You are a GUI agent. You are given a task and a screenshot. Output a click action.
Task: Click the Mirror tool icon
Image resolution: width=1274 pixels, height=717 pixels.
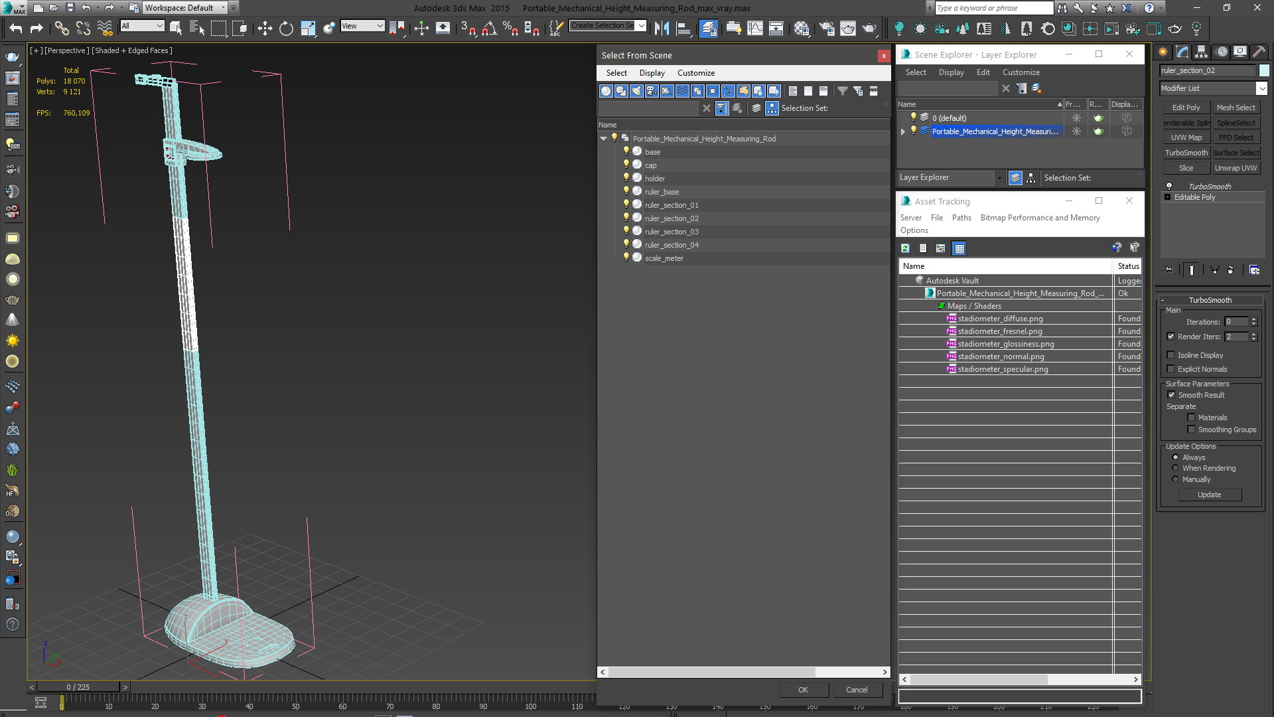(x=662, y=28)
